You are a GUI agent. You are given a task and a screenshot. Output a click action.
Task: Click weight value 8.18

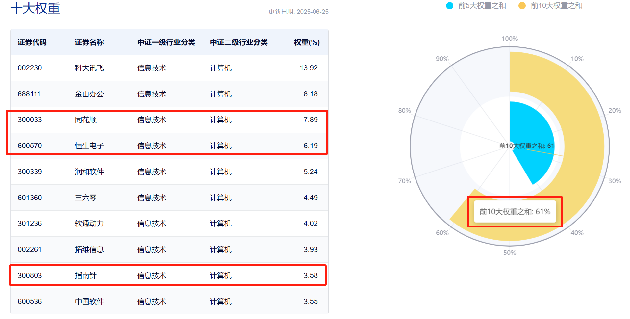tap(311, 94)
